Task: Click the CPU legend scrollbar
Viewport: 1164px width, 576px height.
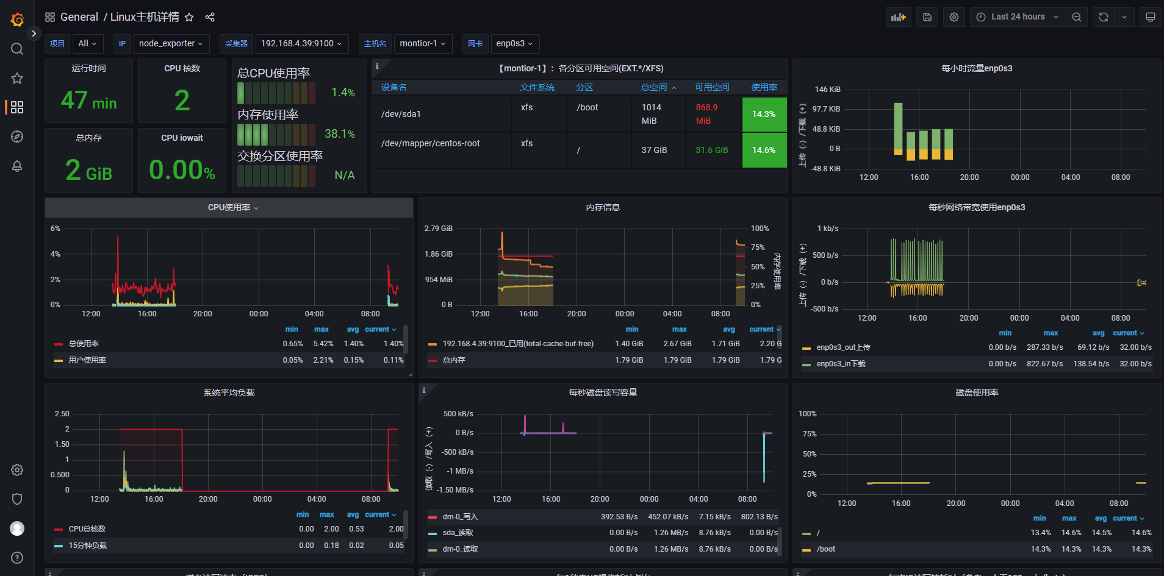Action: coord(406,339)
